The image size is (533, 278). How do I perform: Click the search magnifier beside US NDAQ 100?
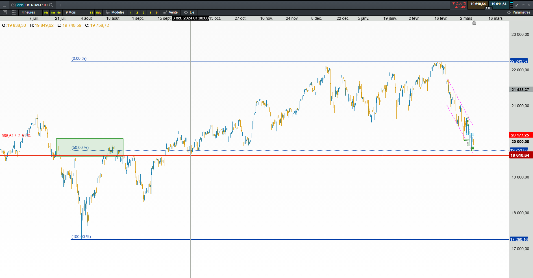[x=51, y=5]
